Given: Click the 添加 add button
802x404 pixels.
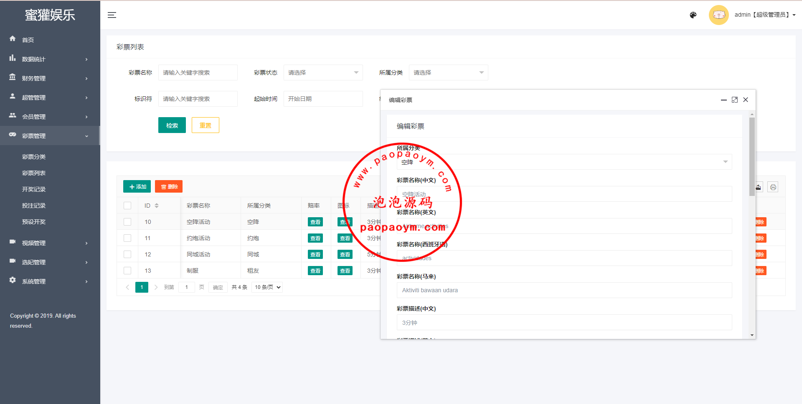Looking at the screenshot, I should 137,186.
